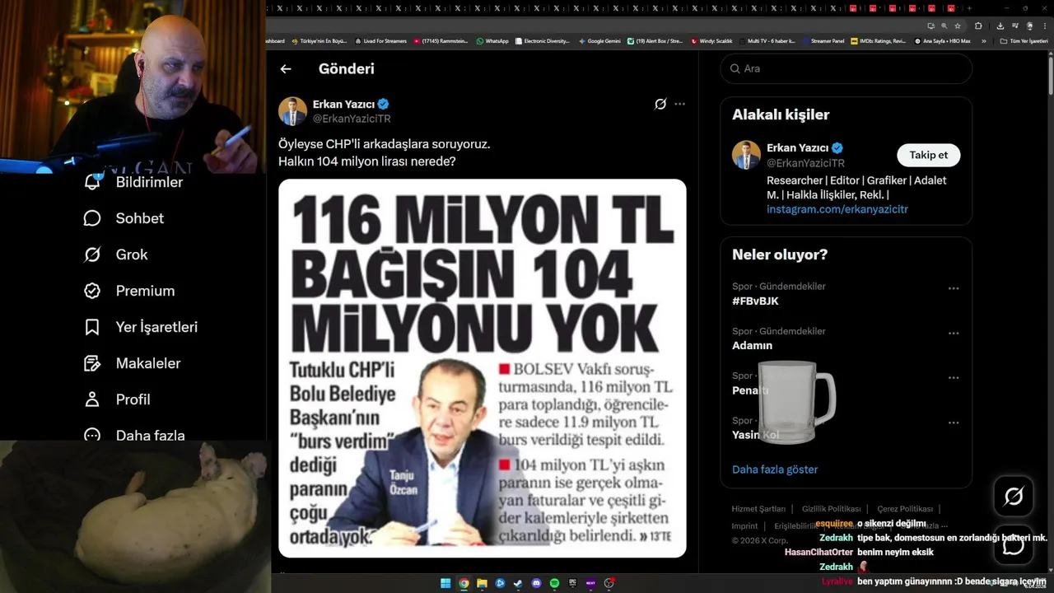
Task: Click the @ErkanYaziciTR handle on the post
Action: (x=352, y=119)
